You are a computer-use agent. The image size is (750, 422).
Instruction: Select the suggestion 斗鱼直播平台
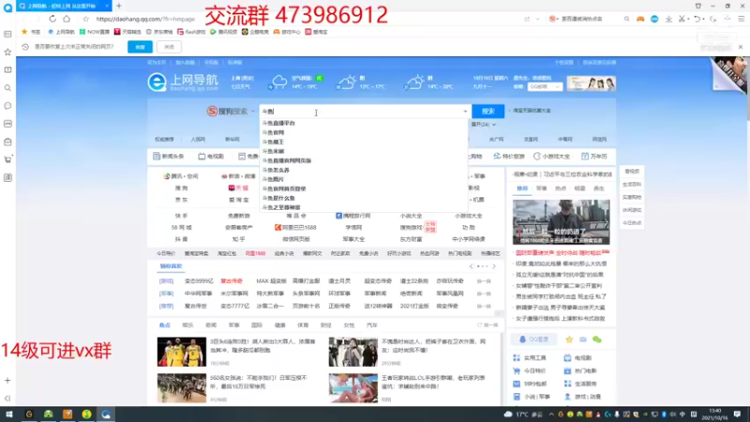278,123
